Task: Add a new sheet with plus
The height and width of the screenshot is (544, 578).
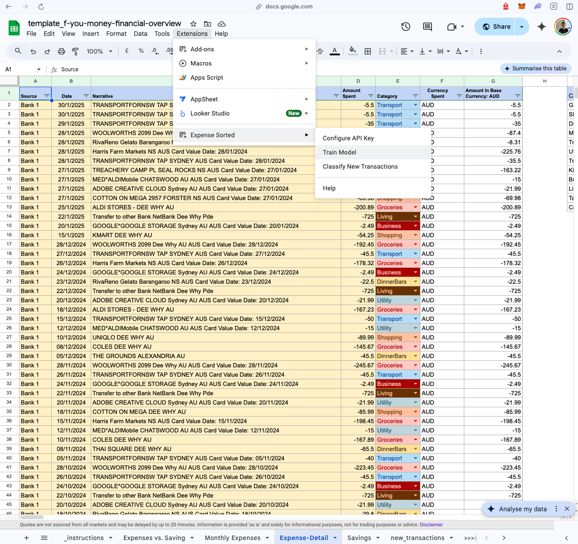Action: pos(27,538)
